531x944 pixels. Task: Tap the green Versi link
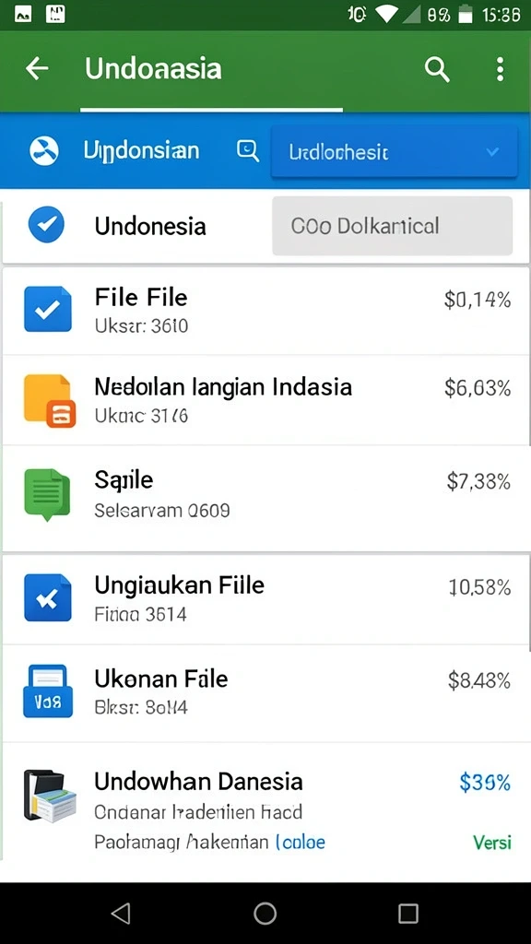click(x=492, y=843)
